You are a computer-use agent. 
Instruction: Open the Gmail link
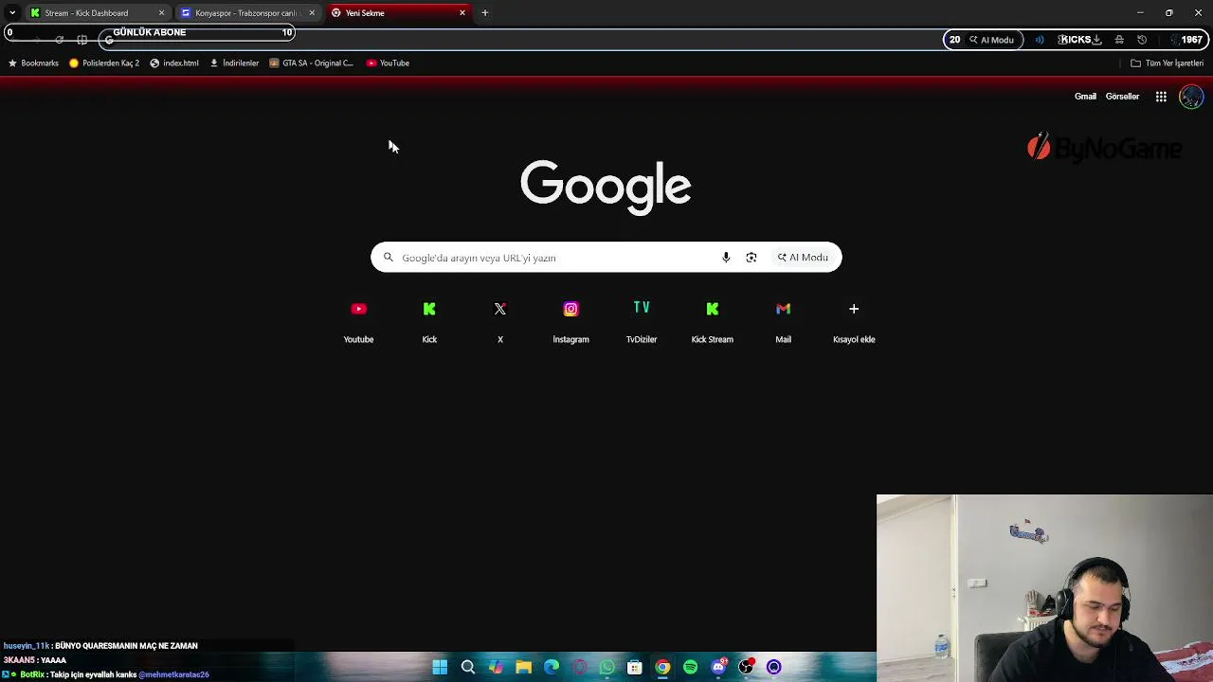[1085, 97]
